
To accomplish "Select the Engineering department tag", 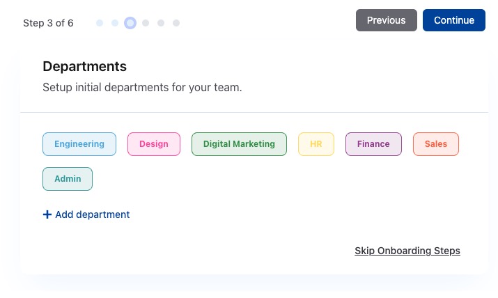I will (x=79, y=144).
